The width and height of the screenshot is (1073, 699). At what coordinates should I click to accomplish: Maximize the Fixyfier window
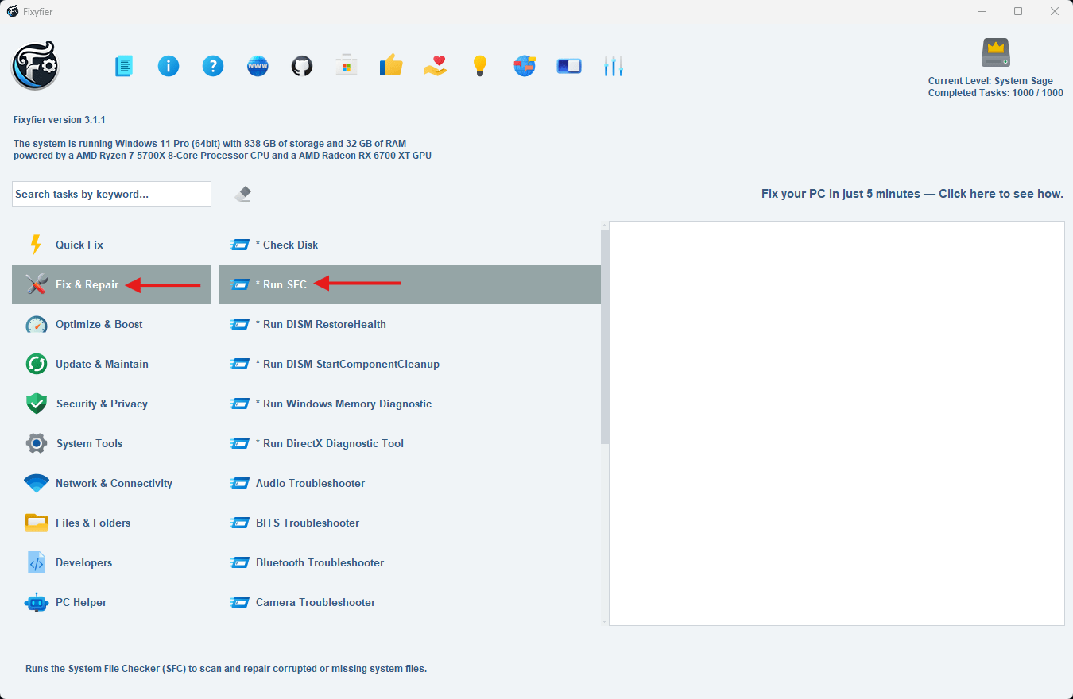pyautogui.click(x=1018, y=11)
